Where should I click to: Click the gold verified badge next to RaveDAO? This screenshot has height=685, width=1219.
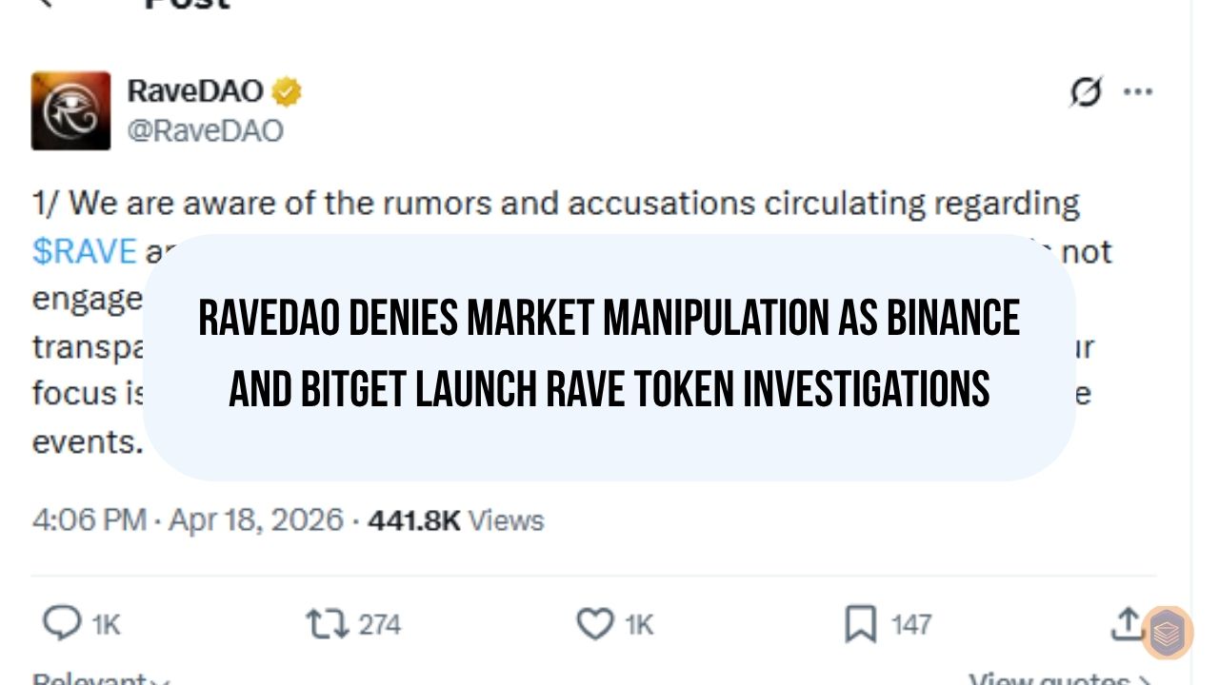click(x=286, y=91)
